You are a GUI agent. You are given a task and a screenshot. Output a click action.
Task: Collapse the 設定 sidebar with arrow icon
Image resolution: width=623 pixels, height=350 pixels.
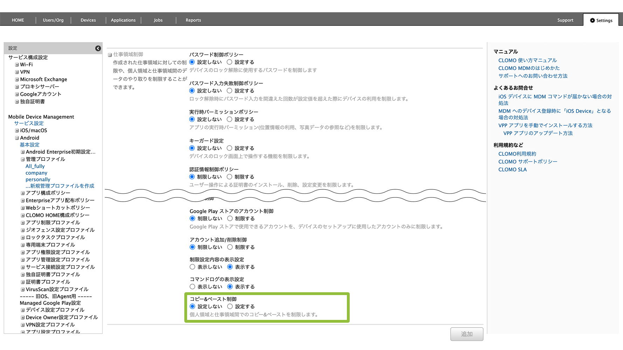click(x=98, y=48)
